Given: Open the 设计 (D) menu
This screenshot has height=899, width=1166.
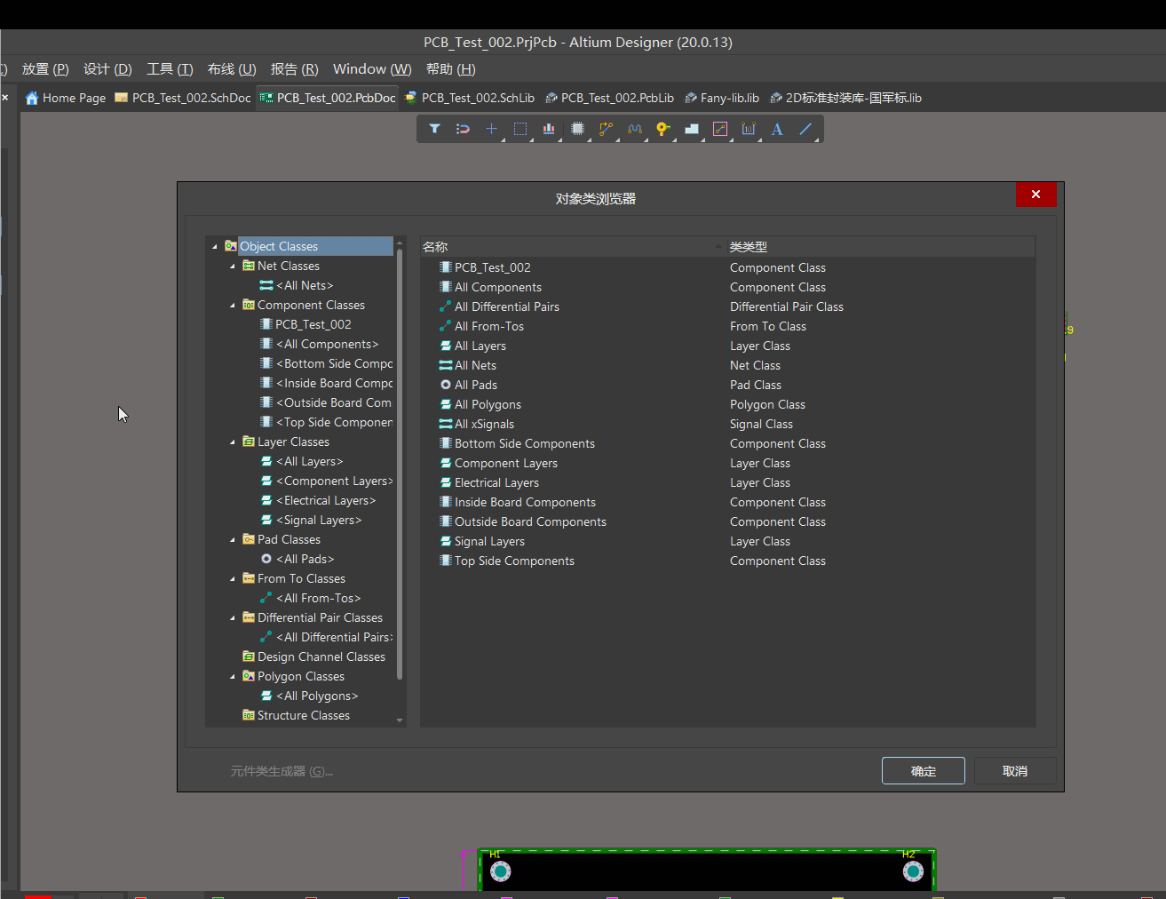Looking at the screenshot, I should [x=107, y=69].
